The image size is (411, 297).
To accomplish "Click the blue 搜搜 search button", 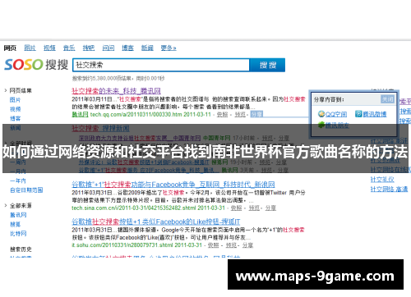I will (267, 65).
